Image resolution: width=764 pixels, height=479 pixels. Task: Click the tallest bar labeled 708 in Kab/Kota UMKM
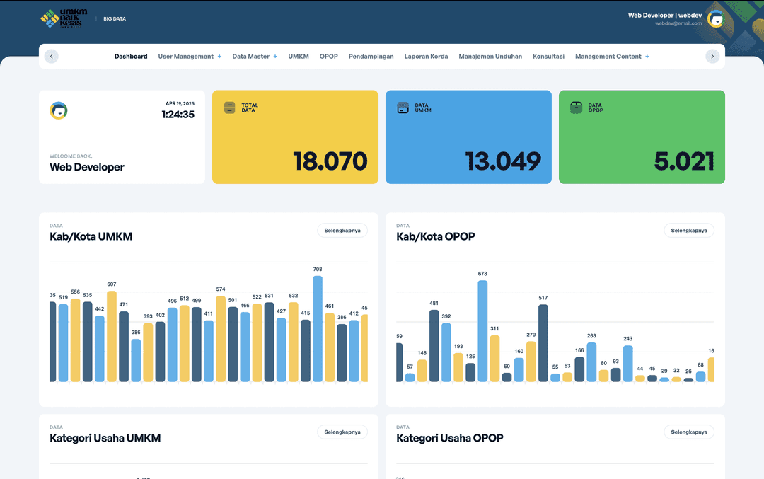(x=317, y=329)
